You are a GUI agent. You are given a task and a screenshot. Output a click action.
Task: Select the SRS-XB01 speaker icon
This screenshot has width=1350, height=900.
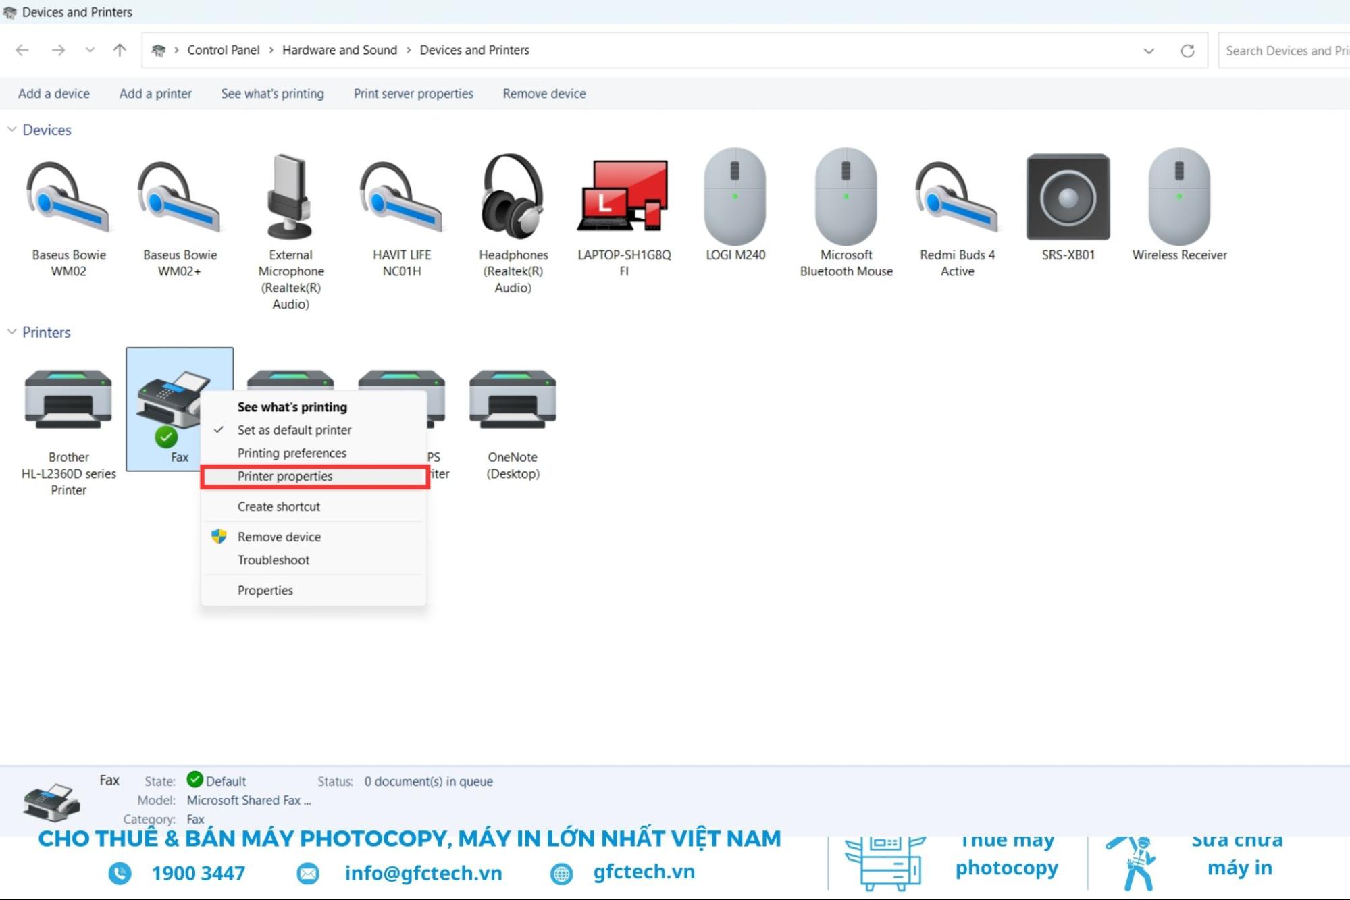(x=1068, y=207)
